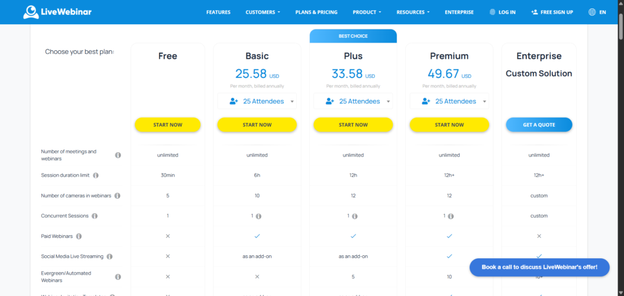Click info icon in Basic Concurrent Sessions cell
Viewport: 624px width, 296px height.
[258, 216]
